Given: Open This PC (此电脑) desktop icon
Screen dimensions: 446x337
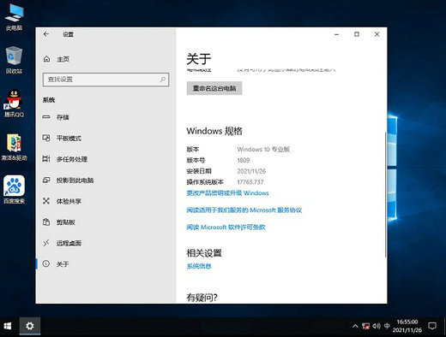Looking at the screenshot, I should 14,16.
